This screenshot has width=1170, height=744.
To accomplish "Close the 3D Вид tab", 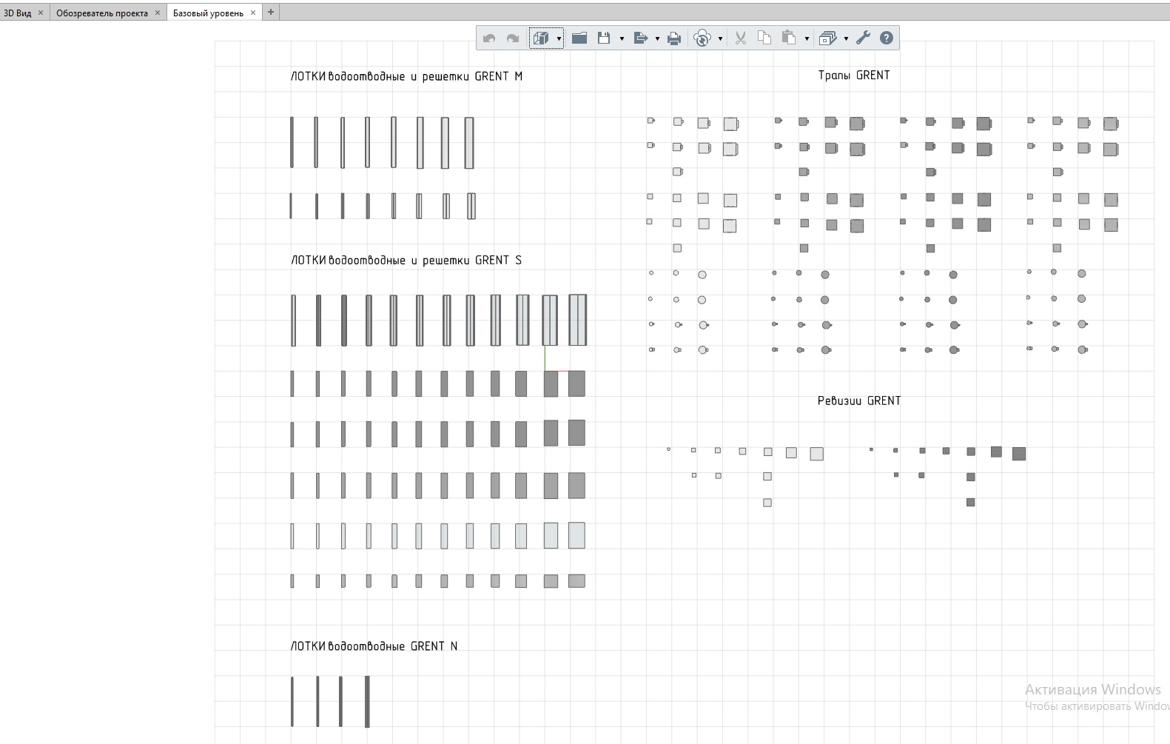I will pos(41,13).
